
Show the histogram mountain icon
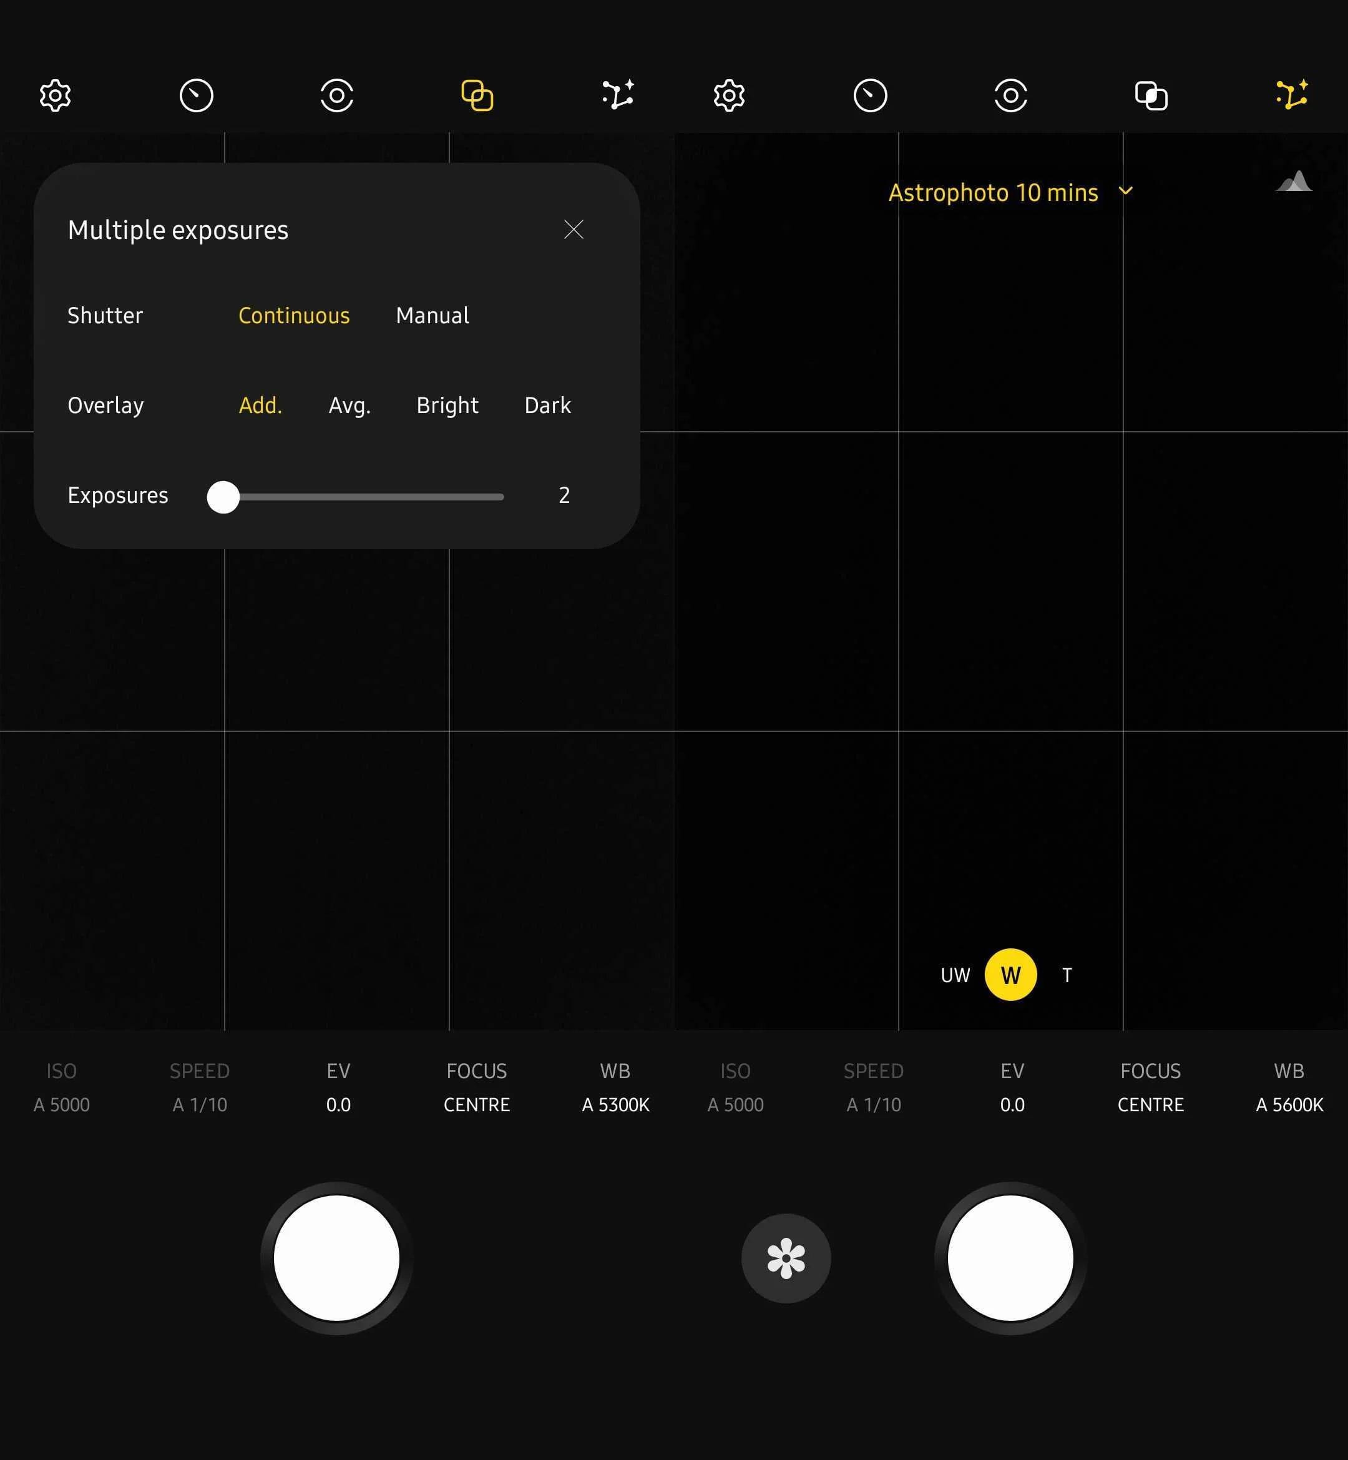1294,182
